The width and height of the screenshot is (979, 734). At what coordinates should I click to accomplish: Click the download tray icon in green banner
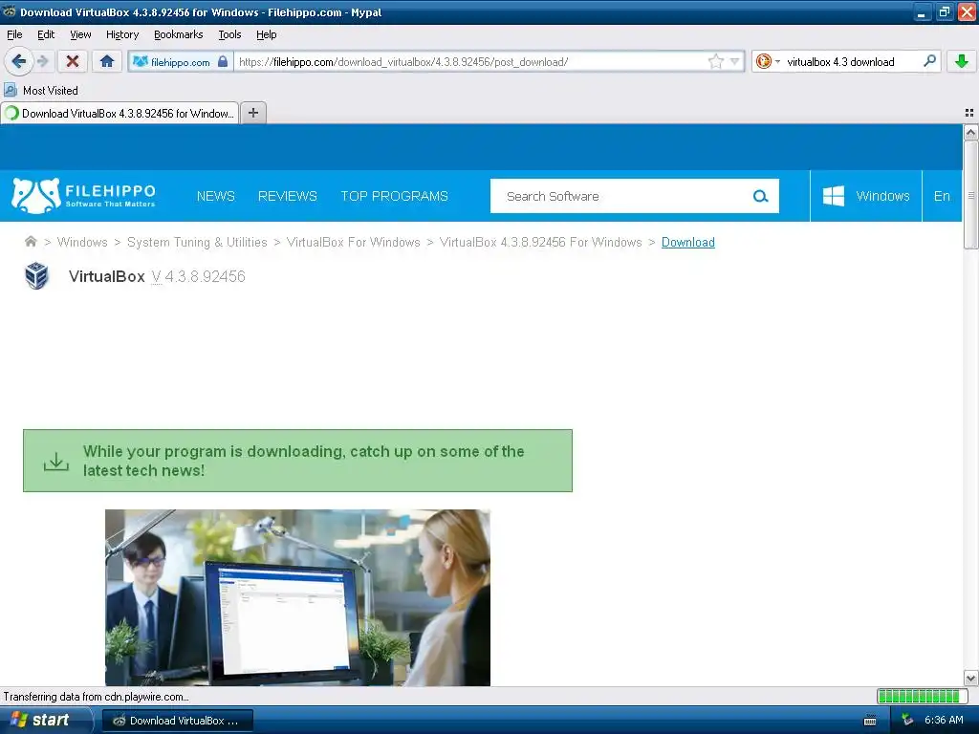(56, 462)
